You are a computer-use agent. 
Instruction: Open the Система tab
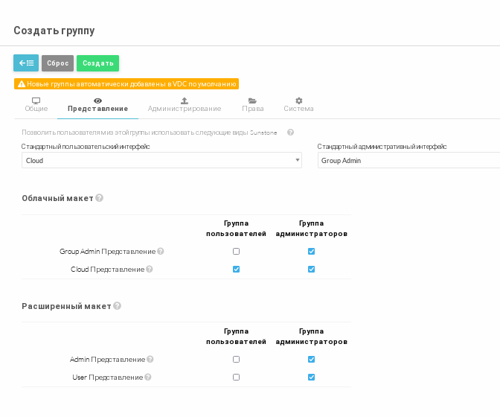click(x=298, y=105)
